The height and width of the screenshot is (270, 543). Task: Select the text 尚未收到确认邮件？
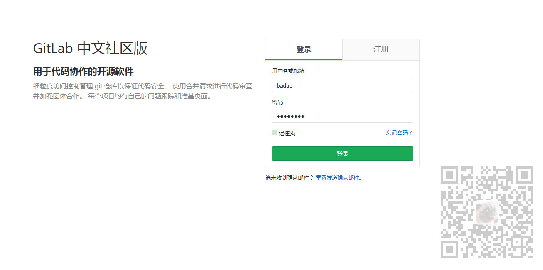290,178
